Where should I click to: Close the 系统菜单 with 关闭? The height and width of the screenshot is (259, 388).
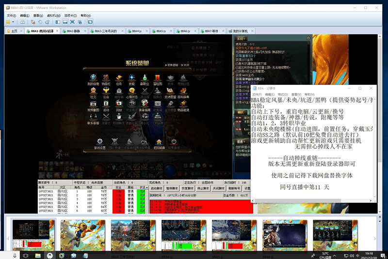[x=185, y=65]
